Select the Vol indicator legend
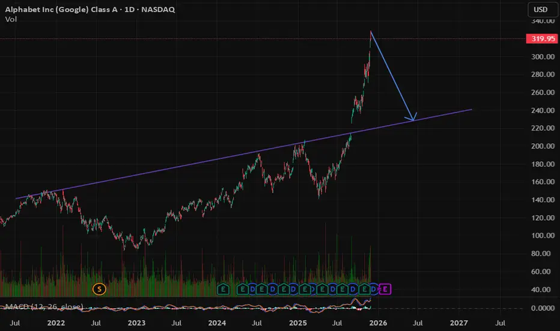 11,19
